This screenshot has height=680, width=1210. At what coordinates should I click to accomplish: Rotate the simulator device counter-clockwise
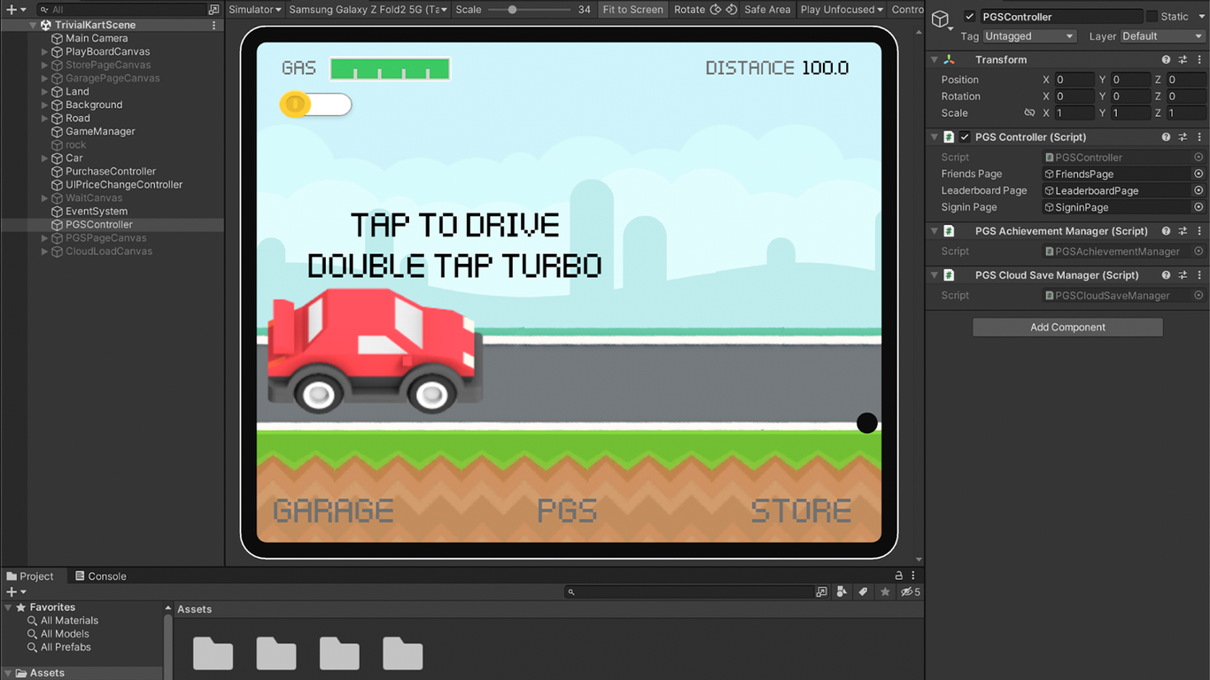tap(716, 10)
